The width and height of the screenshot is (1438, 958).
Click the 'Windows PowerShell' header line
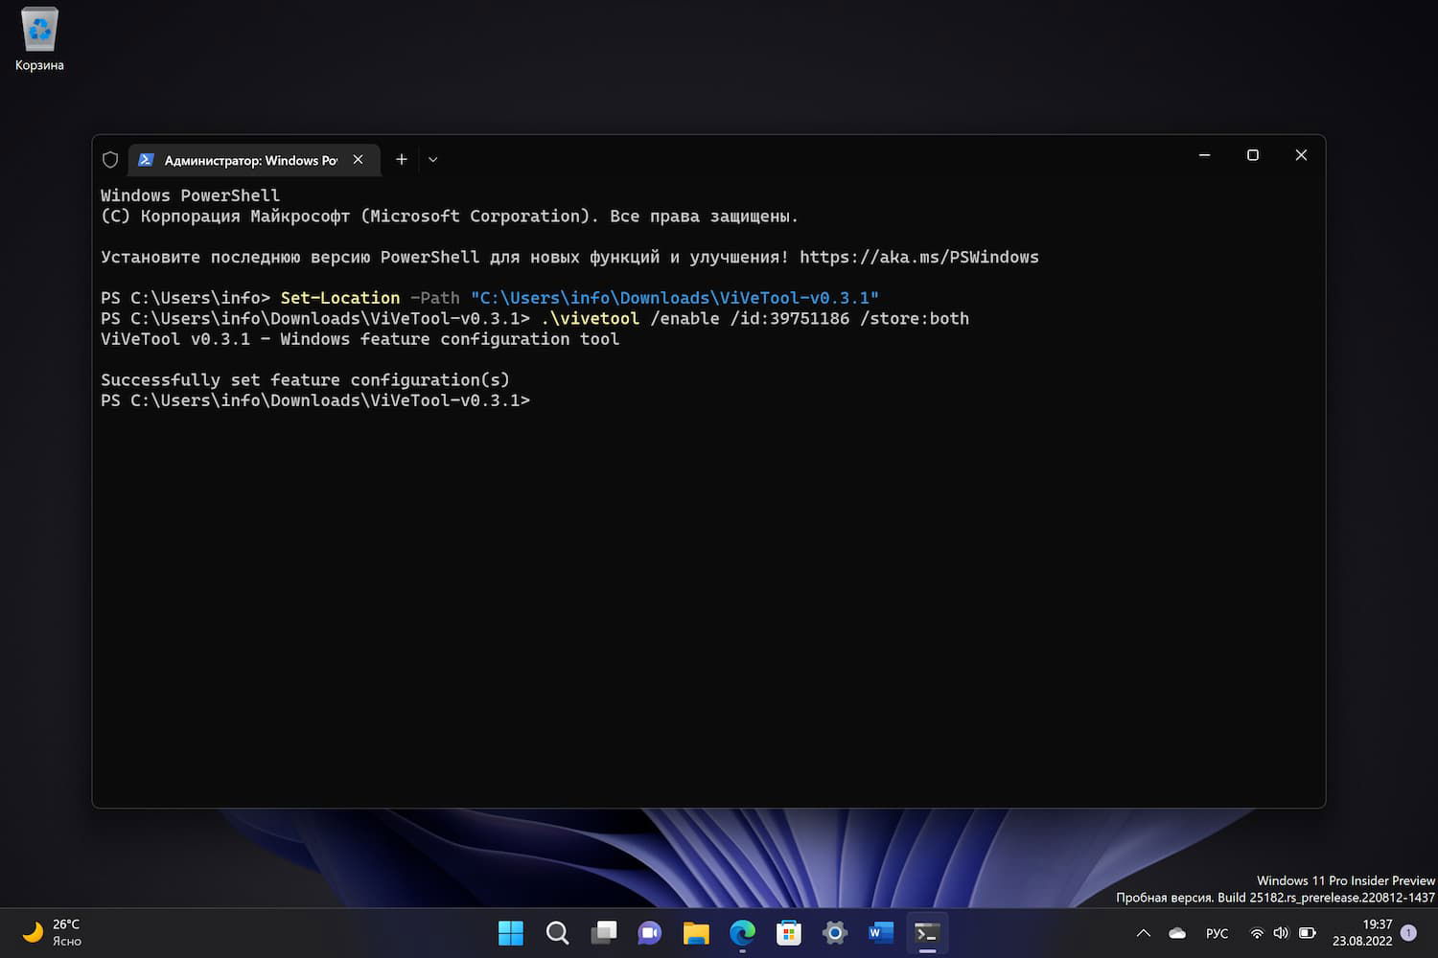tap(191, 195)
